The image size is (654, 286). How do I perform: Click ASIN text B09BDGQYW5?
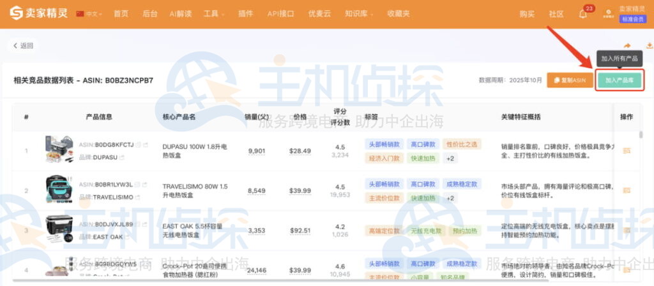click(116, 264)
